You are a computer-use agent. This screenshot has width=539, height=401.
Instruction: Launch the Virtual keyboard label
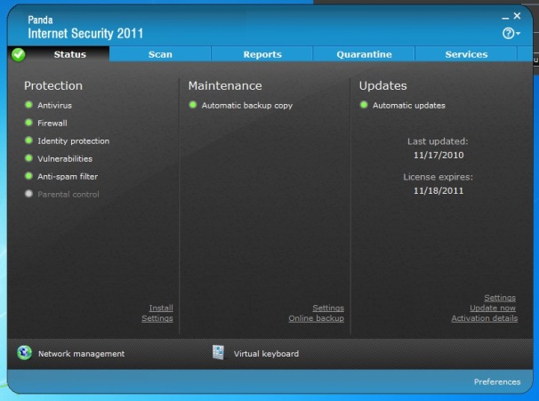tap(267, 354)
